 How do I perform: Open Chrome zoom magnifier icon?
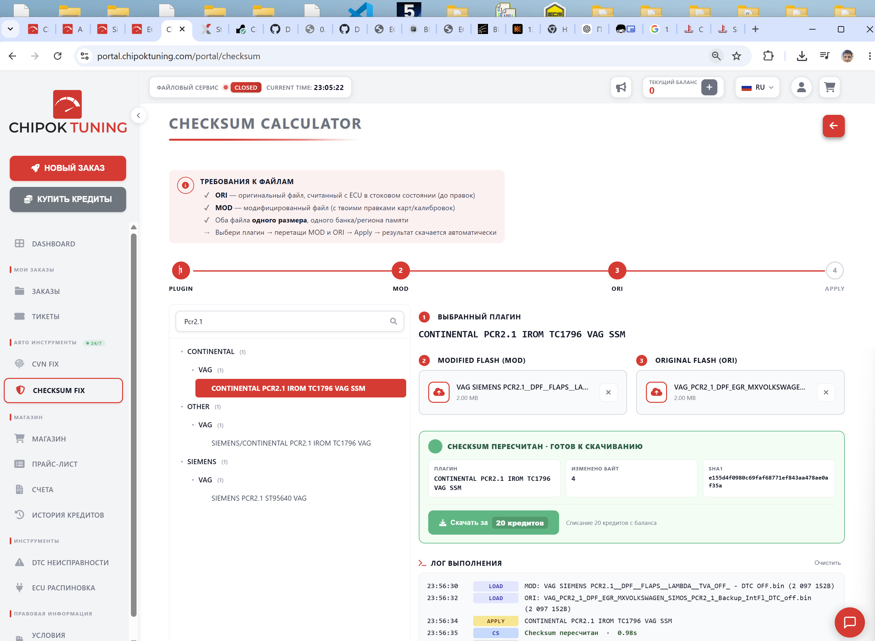(x=716, y=56)
